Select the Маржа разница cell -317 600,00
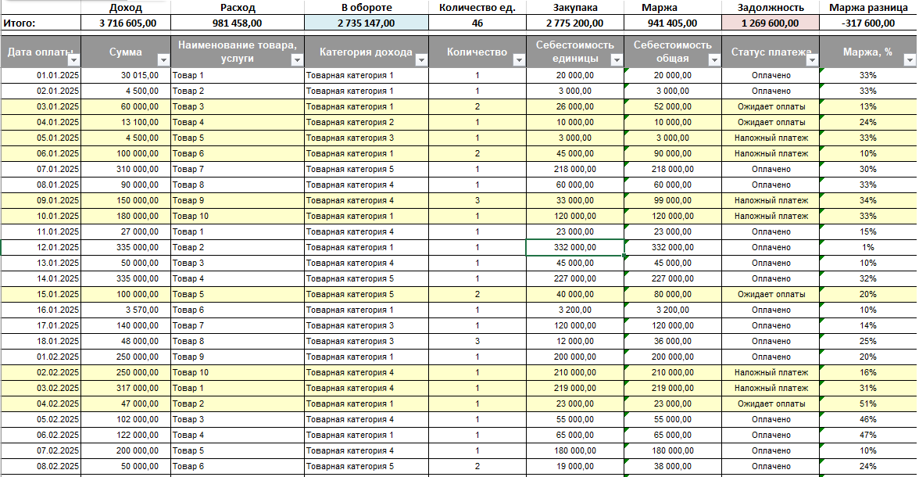This screenshot has width=919, height=477. [868, 23]
